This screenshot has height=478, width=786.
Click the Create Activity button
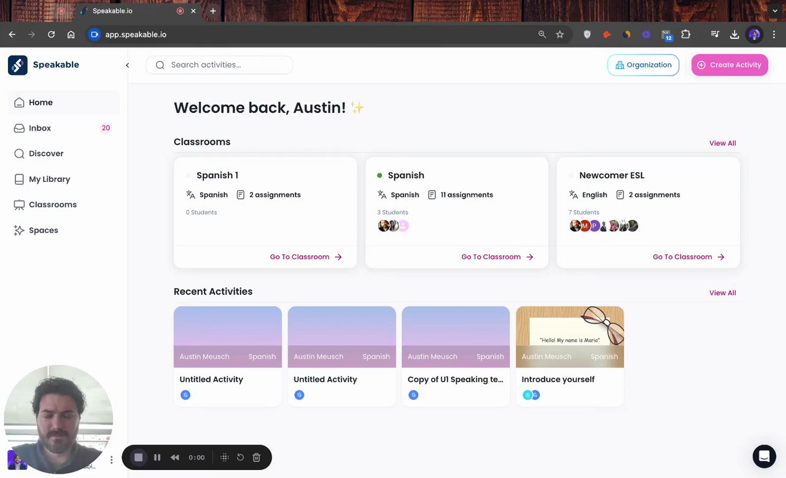pyautogui.click(x=730, y=65)
